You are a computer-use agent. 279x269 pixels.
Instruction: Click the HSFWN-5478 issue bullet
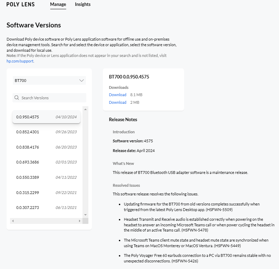(199, 225)
